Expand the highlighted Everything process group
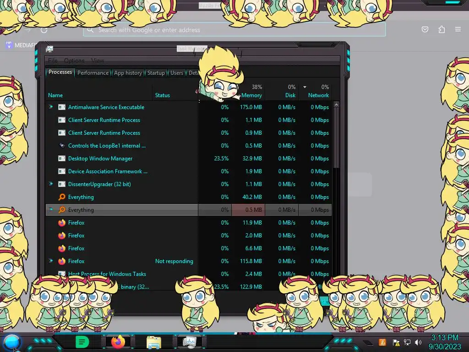 click(51, 209)
